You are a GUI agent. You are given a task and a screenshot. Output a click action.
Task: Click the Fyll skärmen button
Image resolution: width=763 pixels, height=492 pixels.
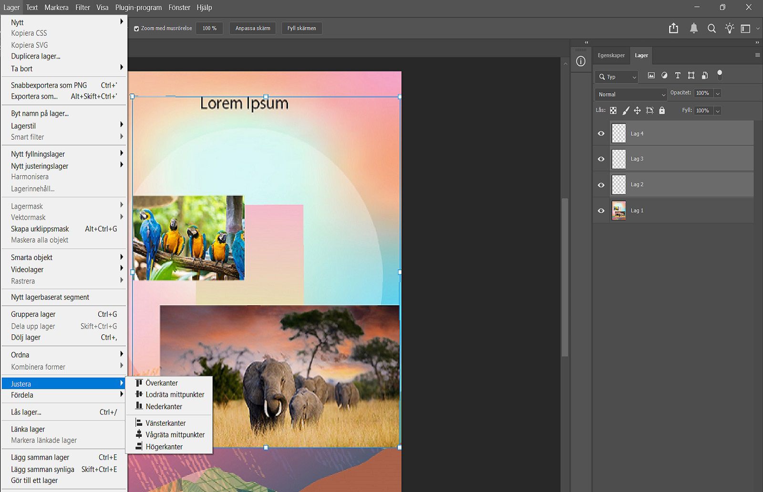coord(301,29)
